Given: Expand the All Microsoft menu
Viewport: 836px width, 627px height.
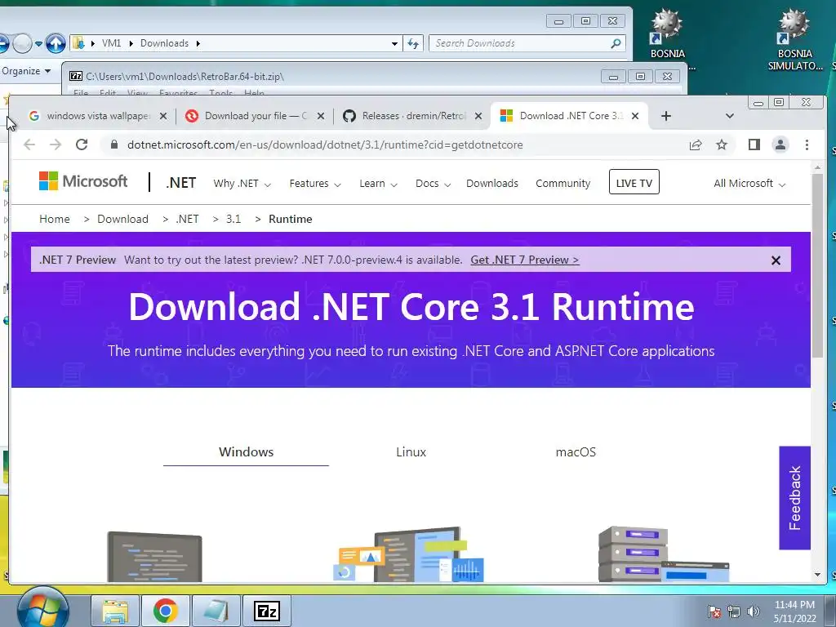Looking at the screenshot, I should click(x=749, y=184).
